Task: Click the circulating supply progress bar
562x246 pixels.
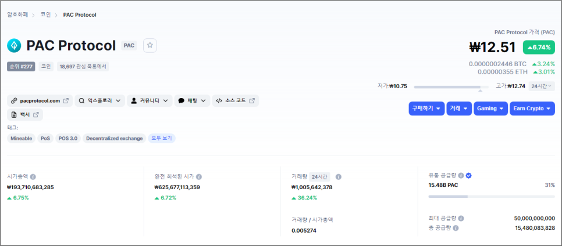Action: coord(492,196)
